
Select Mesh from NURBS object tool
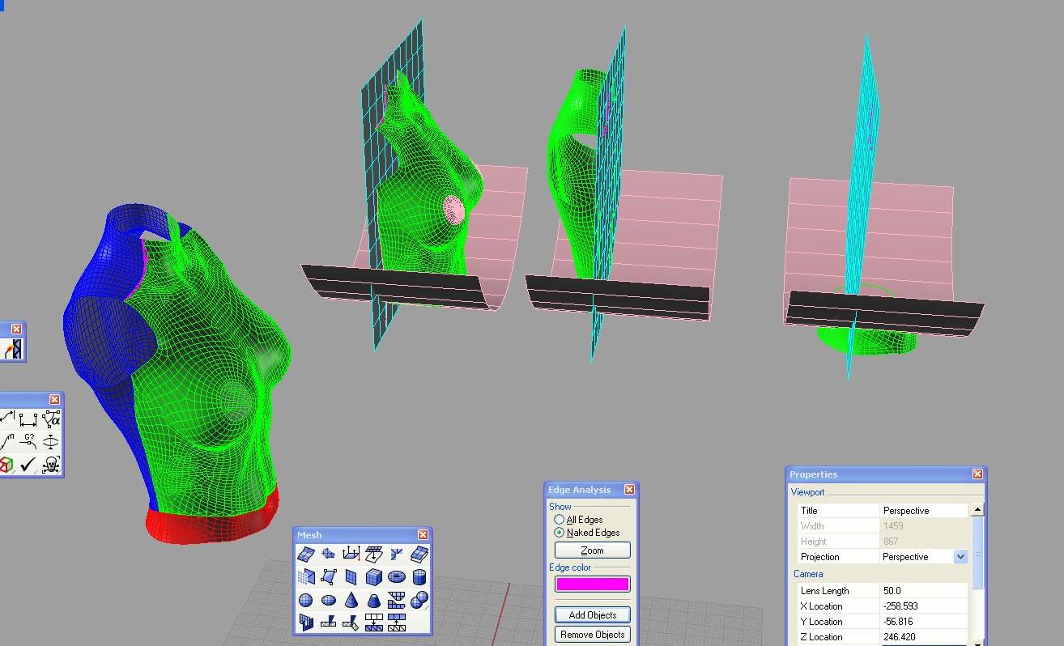(x=306, y=554)
